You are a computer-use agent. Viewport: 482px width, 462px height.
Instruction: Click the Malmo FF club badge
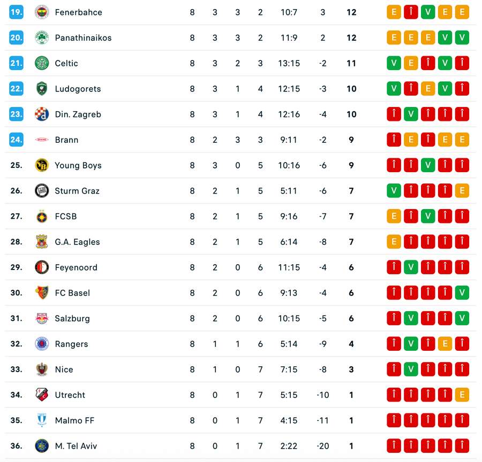[x=42, y=420]
